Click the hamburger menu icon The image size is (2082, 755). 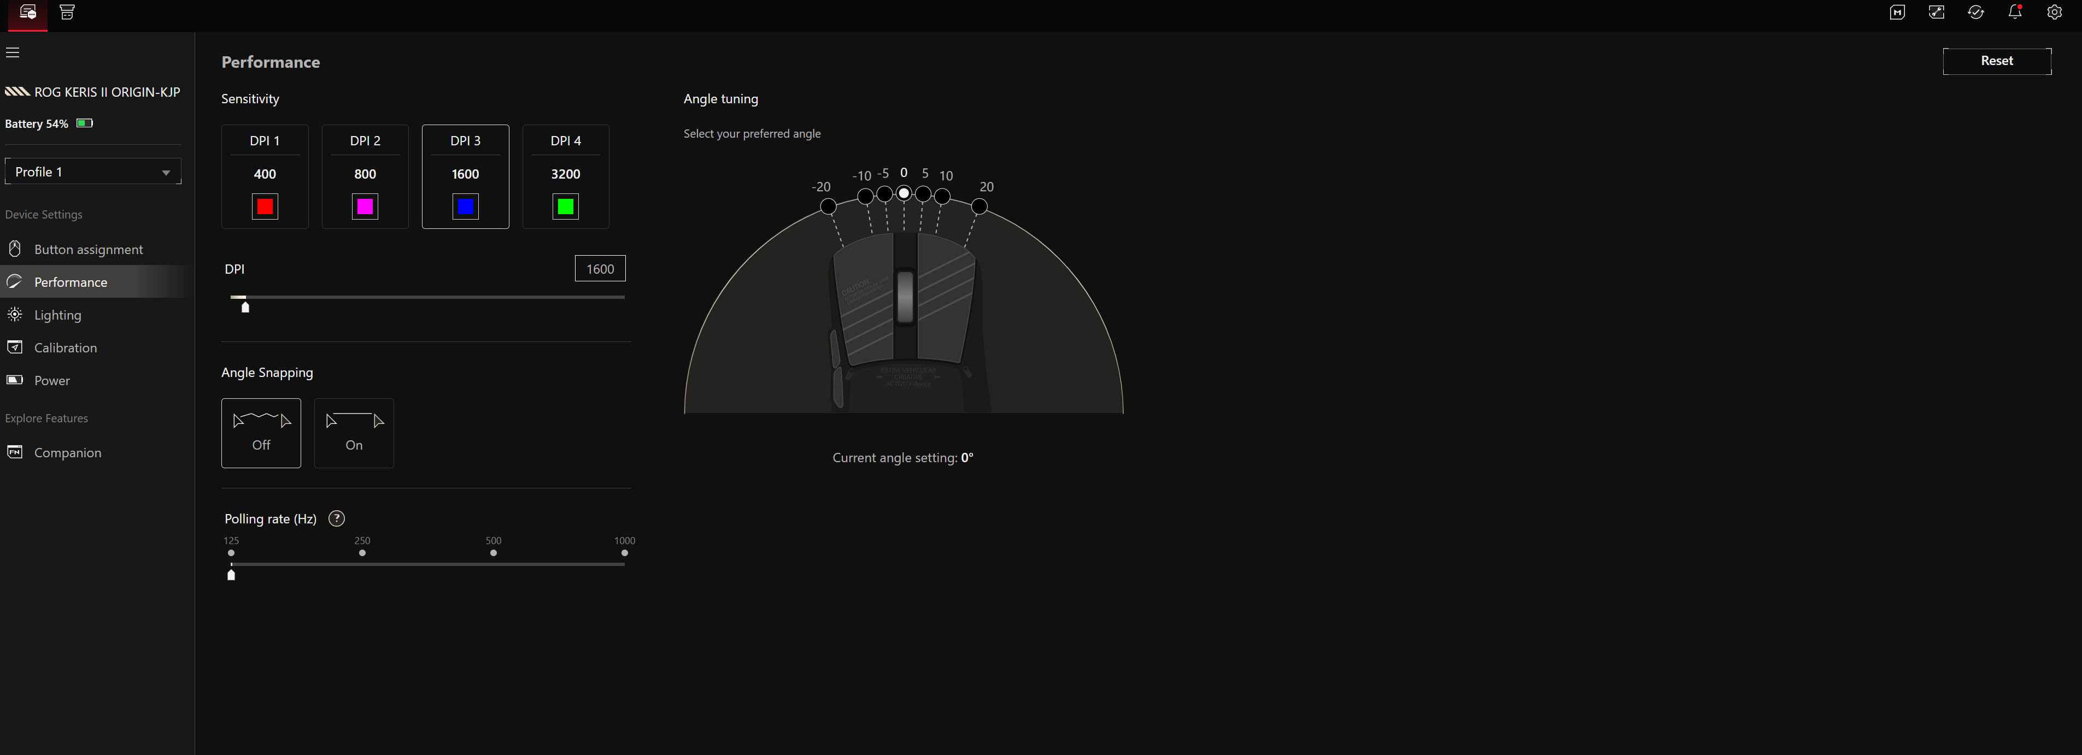(13, 52)
